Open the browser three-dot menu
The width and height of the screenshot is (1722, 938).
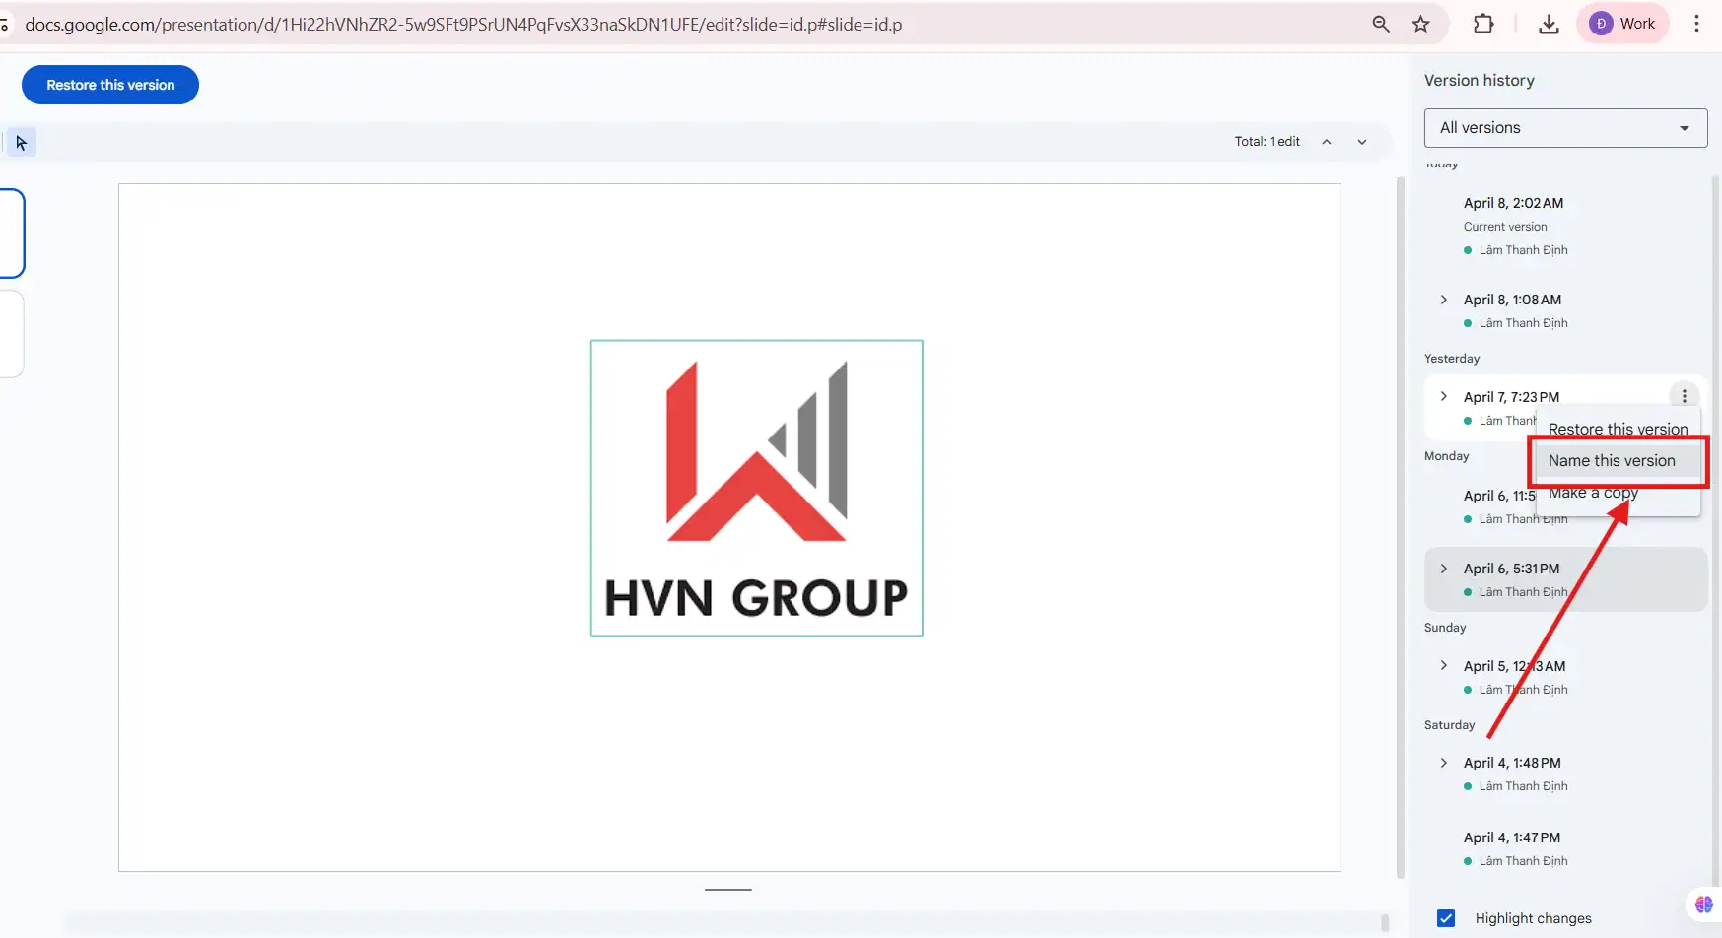pyautogui.click(x=1696, y=23)
